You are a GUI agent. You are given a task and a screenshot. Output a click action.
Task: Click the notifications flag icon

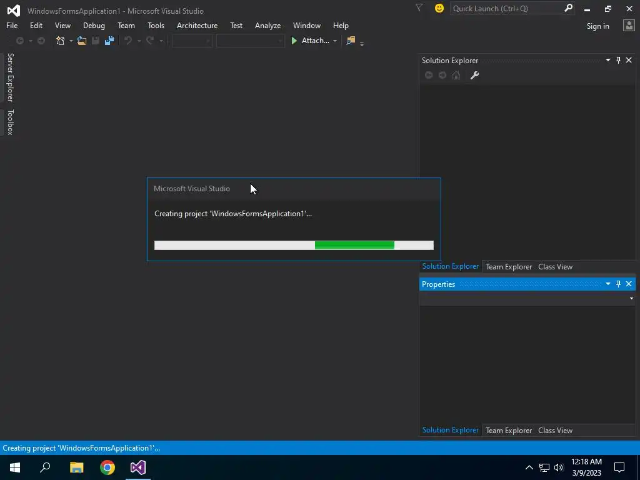tap(419, 7)
